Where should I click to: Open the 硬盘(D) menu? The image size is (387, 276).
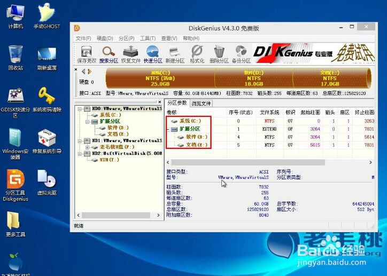(x=105, y=38)
